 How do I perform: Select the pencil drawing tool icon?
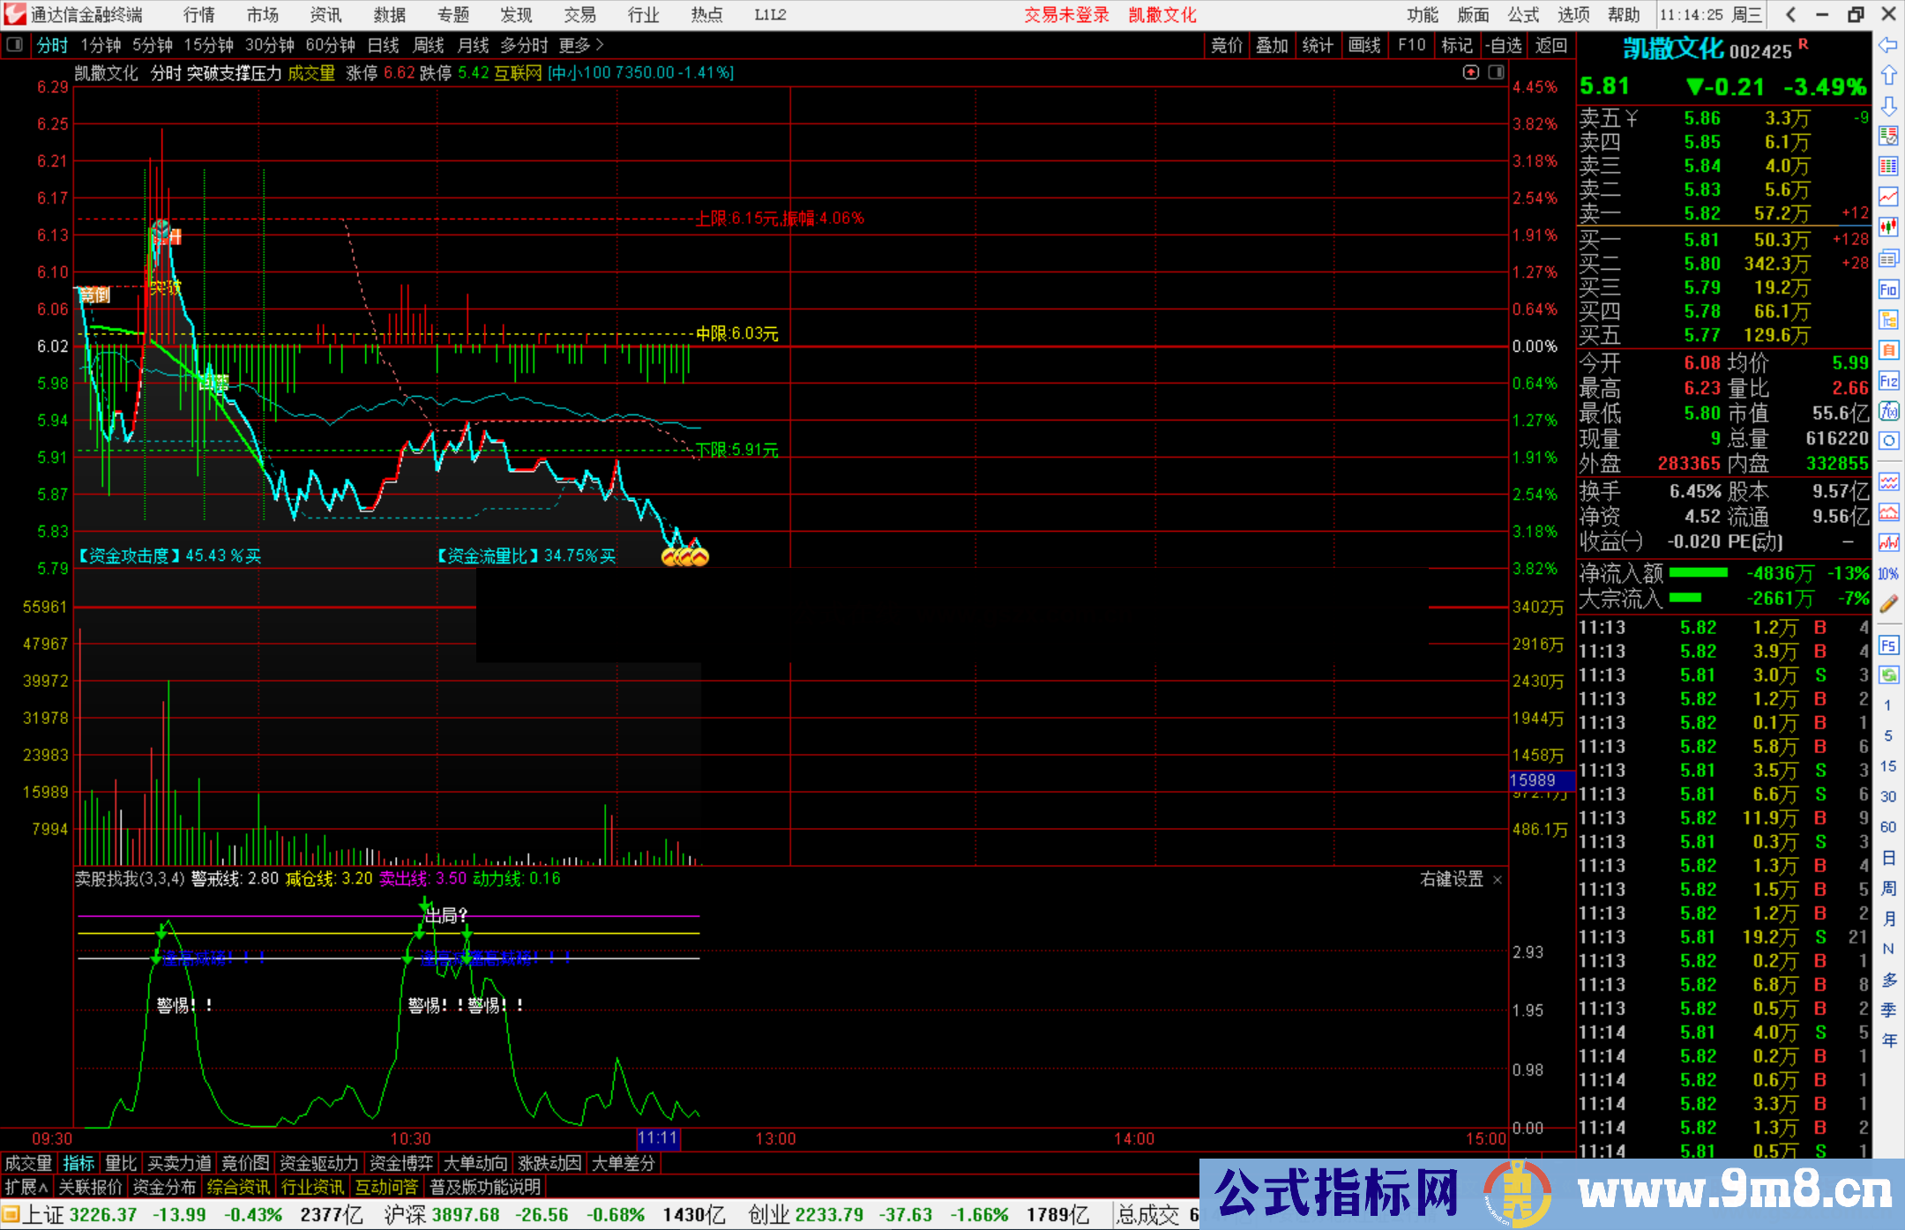coord(1888,604)
